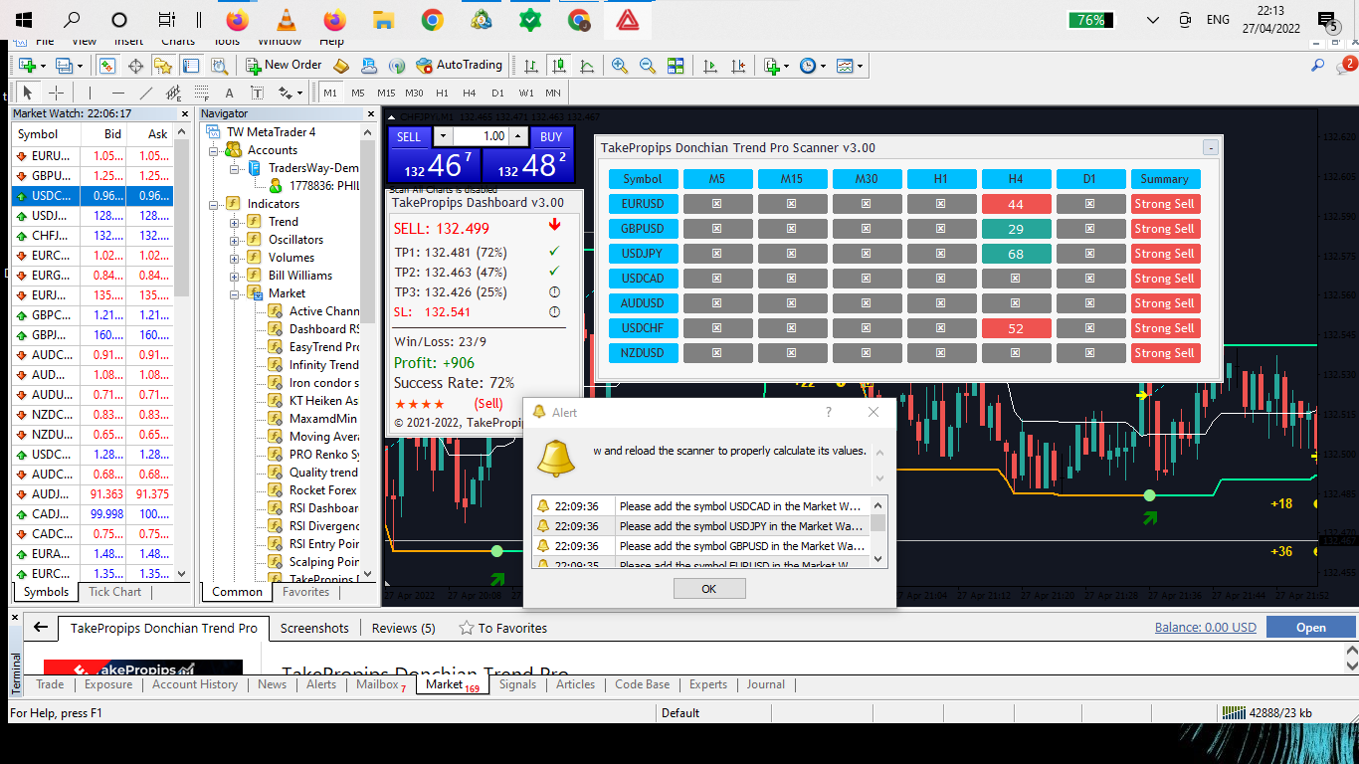The height and width of the screenshot is (764, 1359).
Task: Select the MN timeframe button
Action: 553,93
